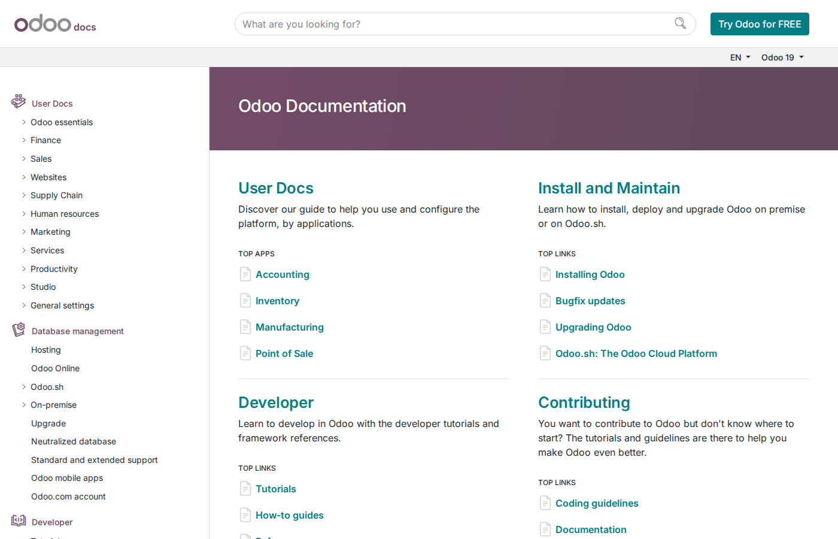Click the search magnifier icon
The width and height of the screenshot is (838, 539).
pyautogui.click(x=680, y=23)
